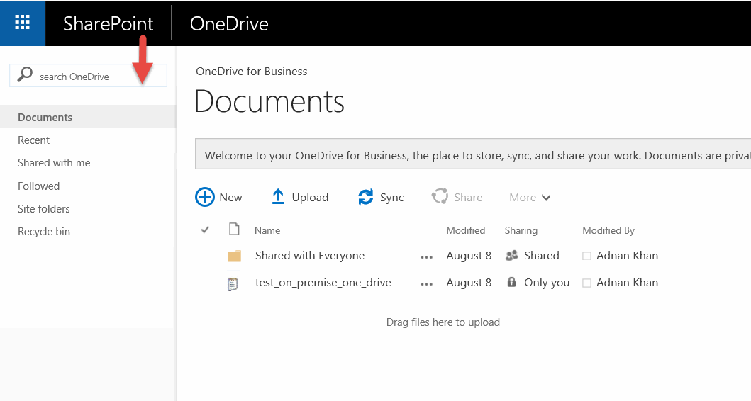Tick the checkbox beside Adnan Khan on the file row
The width and height of the screenshot is (751, 401).
pyautogui.click(x=586, y=283)
